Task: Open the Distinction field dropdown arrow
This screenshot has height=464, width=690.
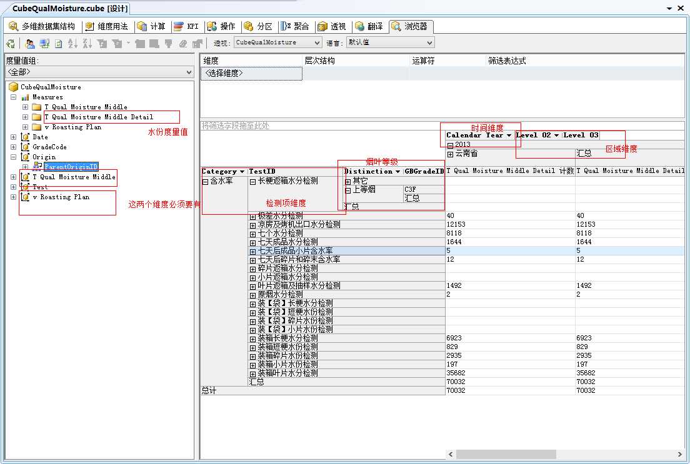Action: tap(397, 172)
